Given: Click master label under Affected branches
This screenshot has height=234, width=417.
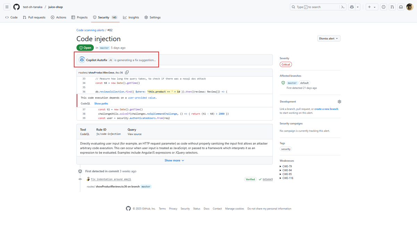Looking at the screenshot, I should point(292,83).
